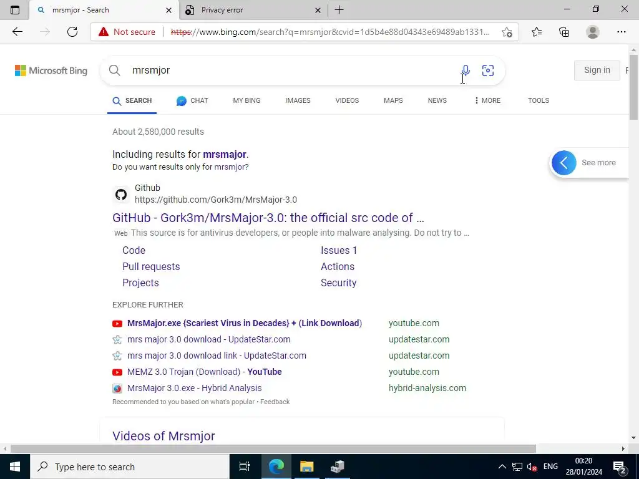Open the Issues 1 sublink

[339, 250]
